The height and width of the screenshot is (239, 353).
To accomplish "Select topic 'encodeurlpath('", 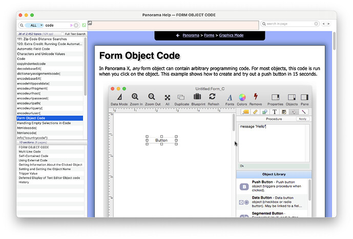I will [50, 103].
